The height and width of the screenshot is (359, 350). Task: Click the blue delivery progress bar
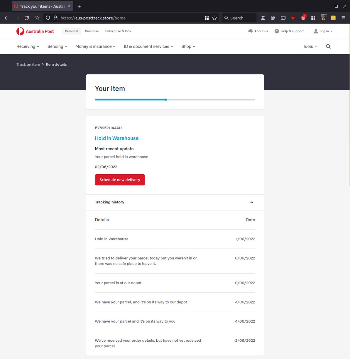[131, 100]
